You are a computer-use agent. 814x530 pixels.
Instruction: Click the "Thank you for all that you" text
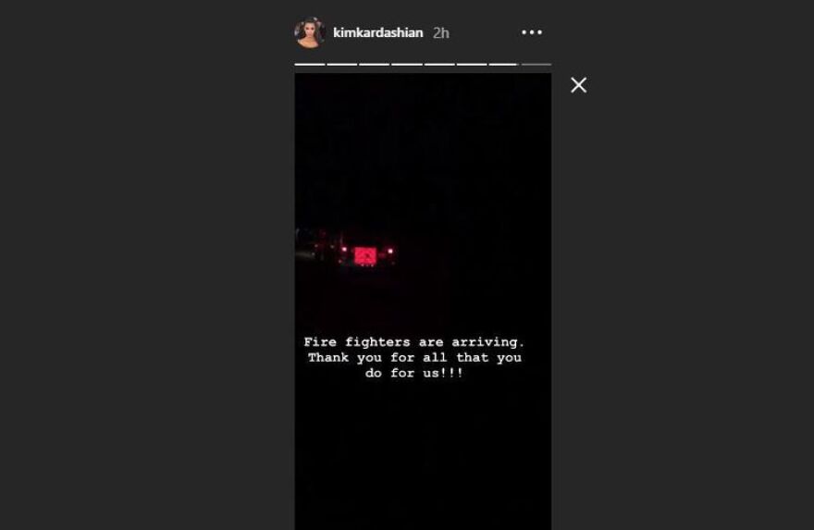point(414,358)
